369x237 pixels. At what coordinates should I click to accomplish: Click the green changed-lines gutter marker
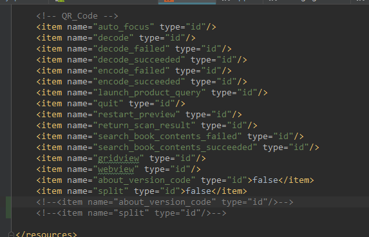[x=8, y=207]
